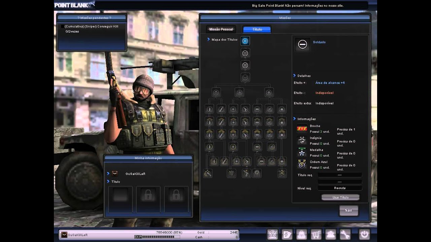431x242 pixels.
Task: Click the Missões window header
Action: pyautogui.click(x=285, y=18)
